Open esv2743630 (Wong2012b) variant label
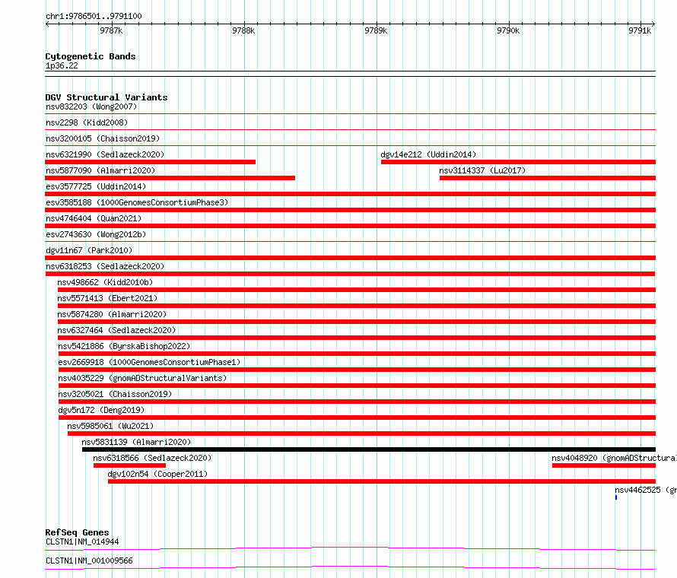677x578 pixels. click(x=96, y=234)
